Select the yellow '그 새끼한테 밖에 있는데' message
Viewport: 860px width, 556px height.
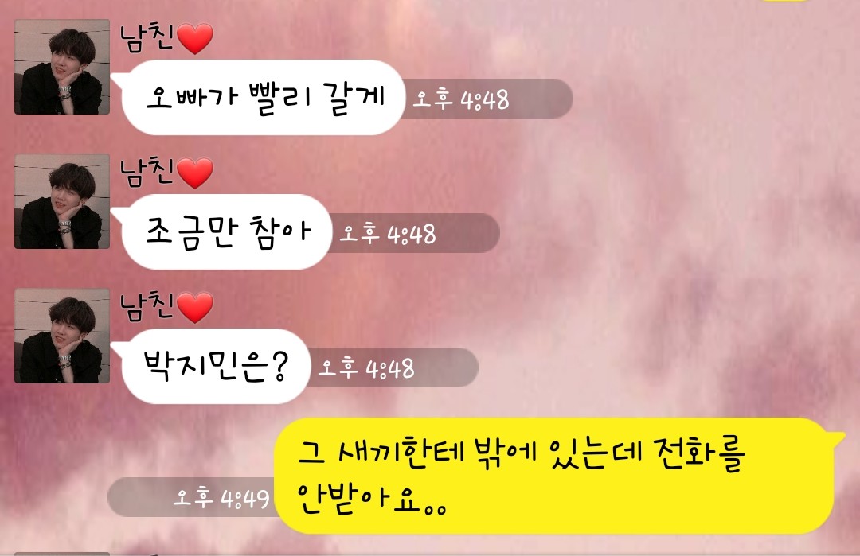(557, 476)
